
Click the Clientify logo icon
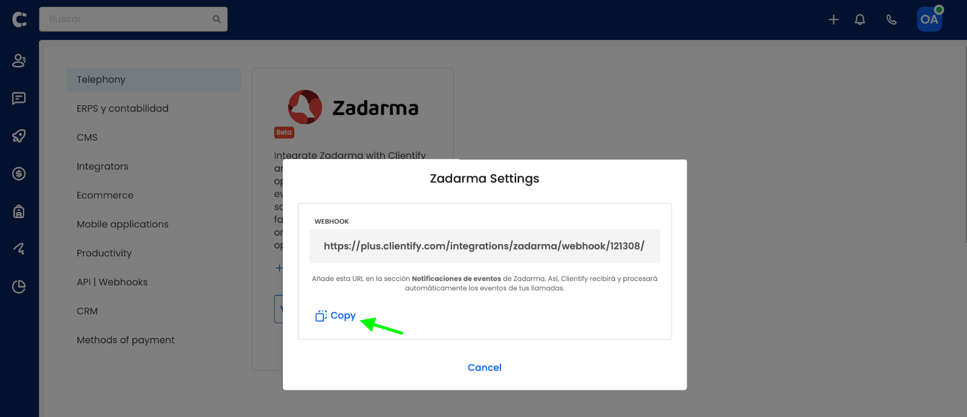click(x=19, y=19)
